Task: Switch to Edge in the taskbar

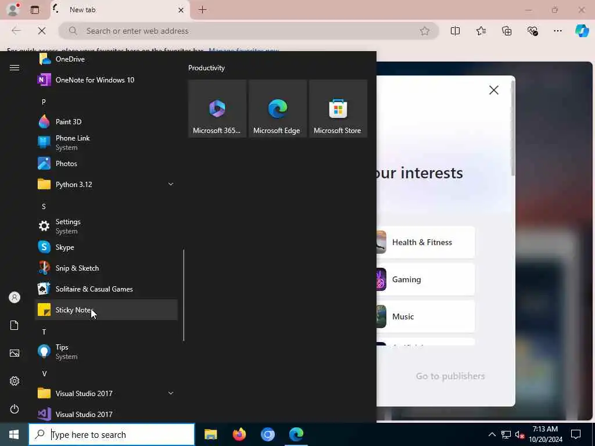Action: point(296,434)
